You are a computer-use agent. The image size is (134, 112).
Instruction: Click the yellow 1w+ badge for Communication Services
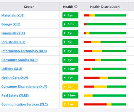70,104
